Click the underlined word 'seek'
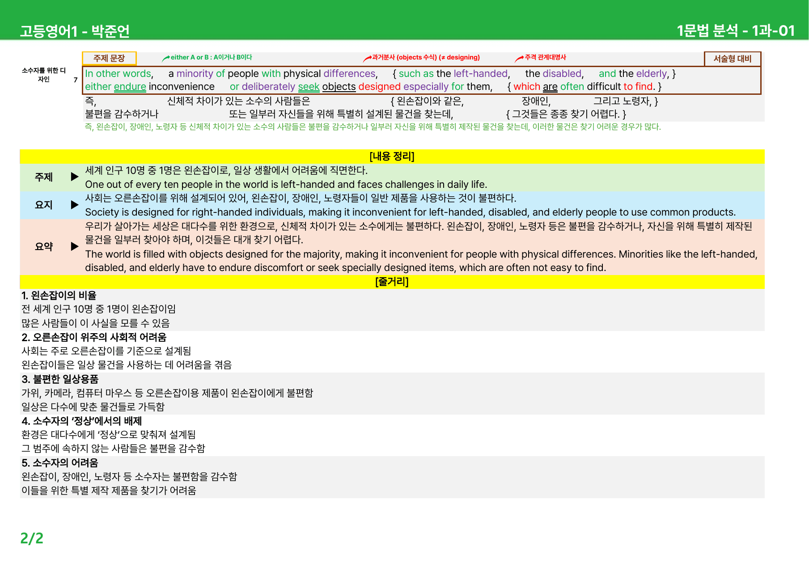Viewport: 809px width, 572px height. [x=309, y=87]
